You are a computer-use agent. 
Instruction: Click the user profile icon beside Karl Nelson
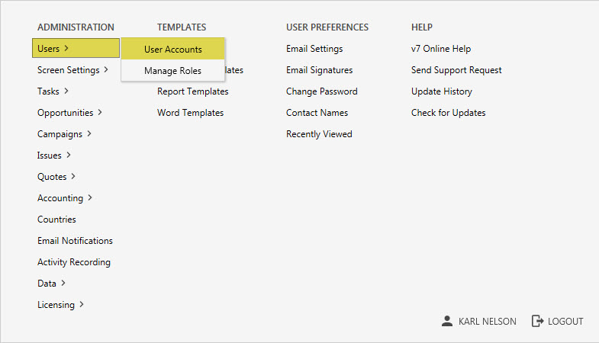click(447, 322)
